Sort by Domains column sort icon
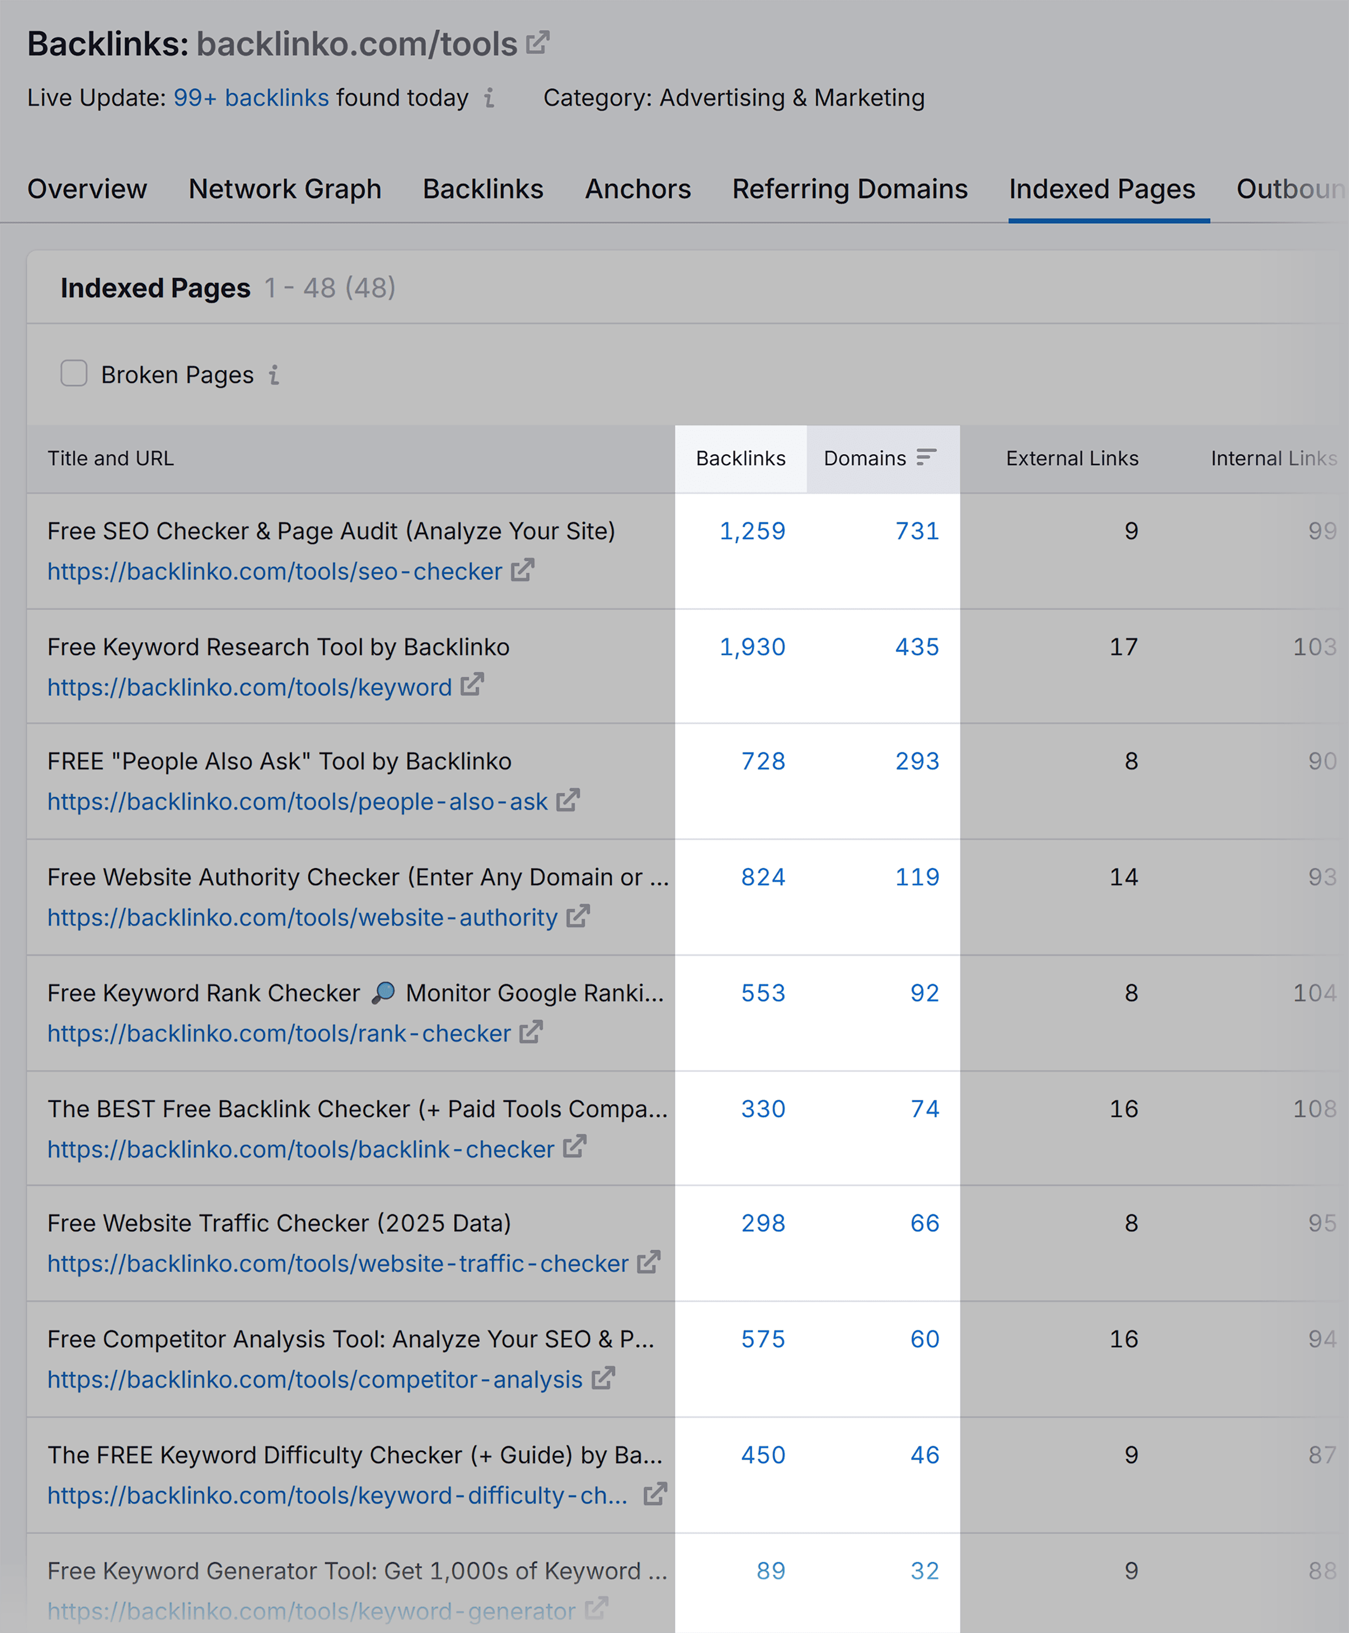1349x1633 pixels. [925, 457]
